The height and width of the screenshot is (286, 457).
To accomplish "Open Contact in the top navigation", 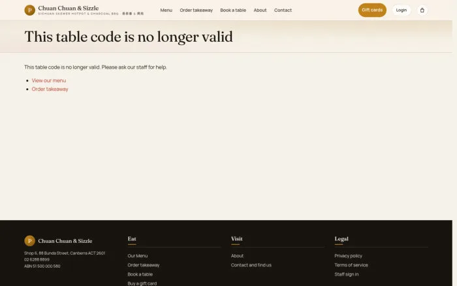I will point(283,10).
